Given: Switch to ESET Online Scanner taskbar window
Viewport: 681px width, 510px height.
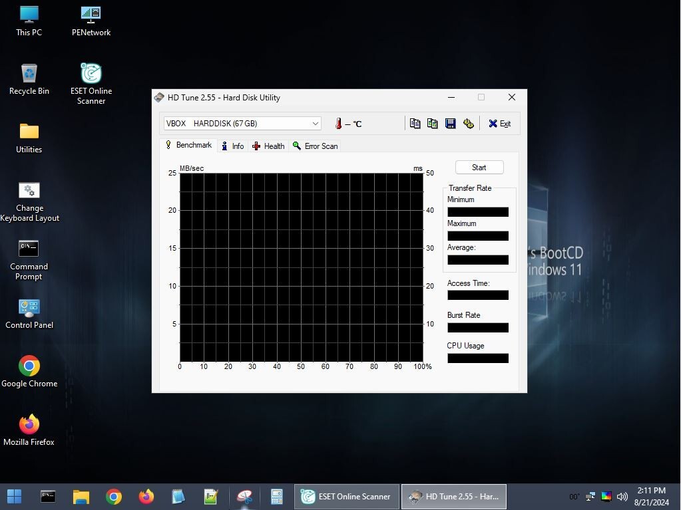Looking at the screenshot, I should pos(346,496).
